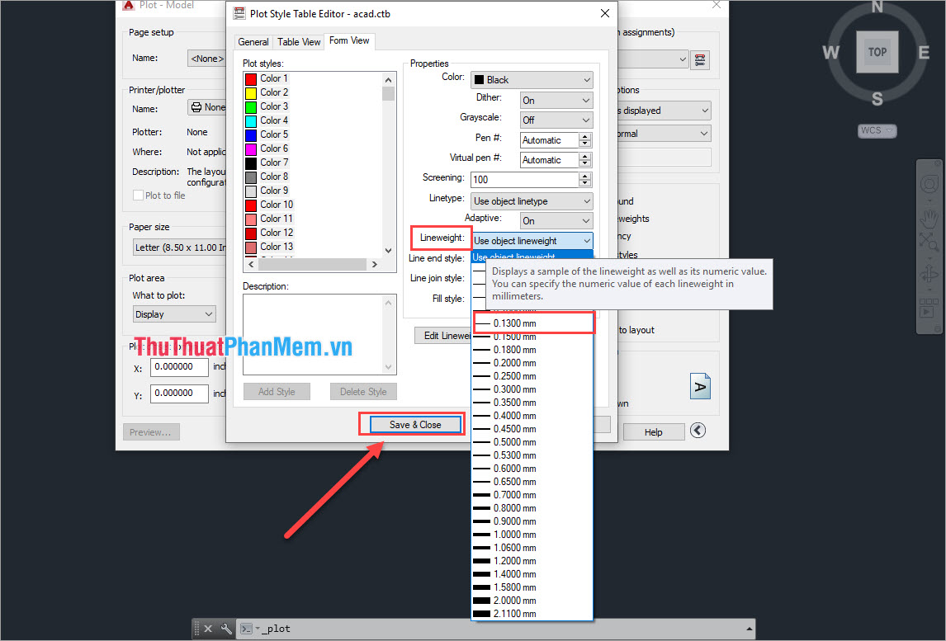Select the Color 5 blue swatch
This screenshot has height=641, width=946.
click(252, 134)
